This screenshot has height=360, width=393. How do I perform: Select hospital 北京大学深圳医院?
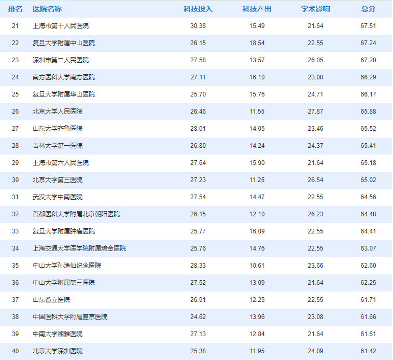coord(58,351)
